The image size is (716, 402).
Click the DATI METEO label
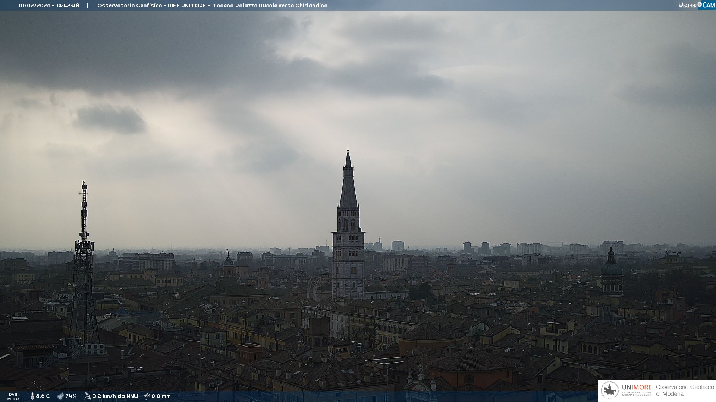pos(13,396)
